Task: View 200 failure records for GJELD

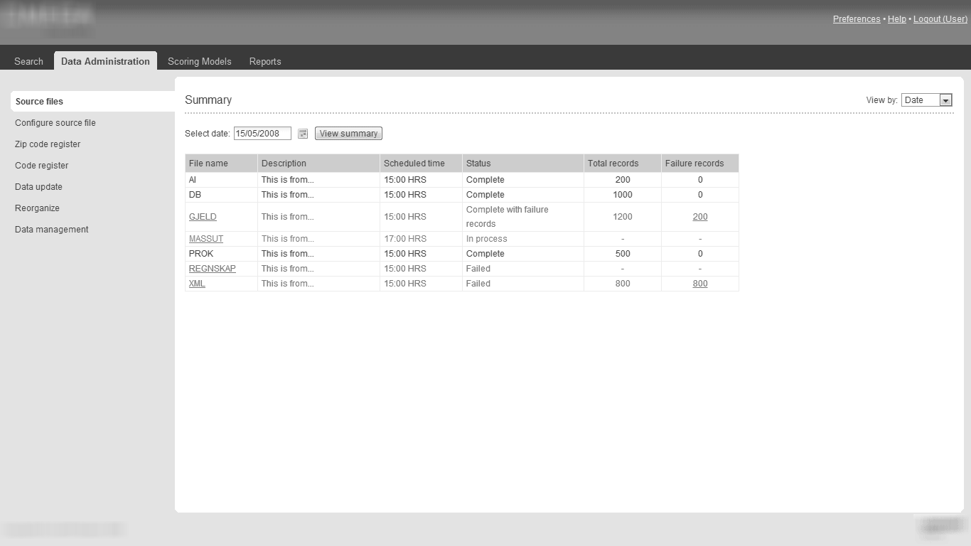Action: [x=700, y=217]
